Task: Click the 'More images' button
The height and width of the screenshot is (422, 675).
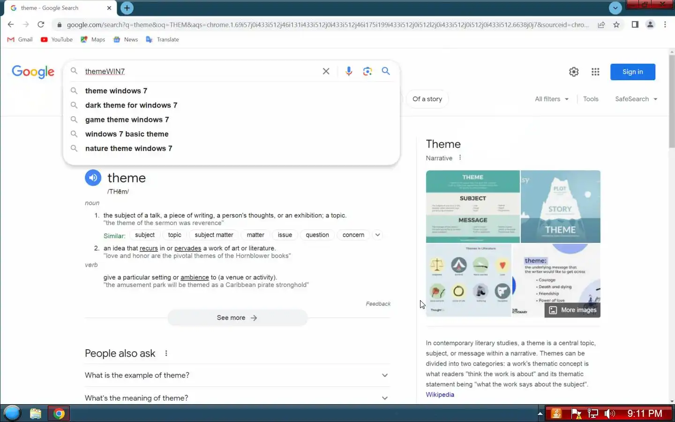Action: (x=572, y=310)
